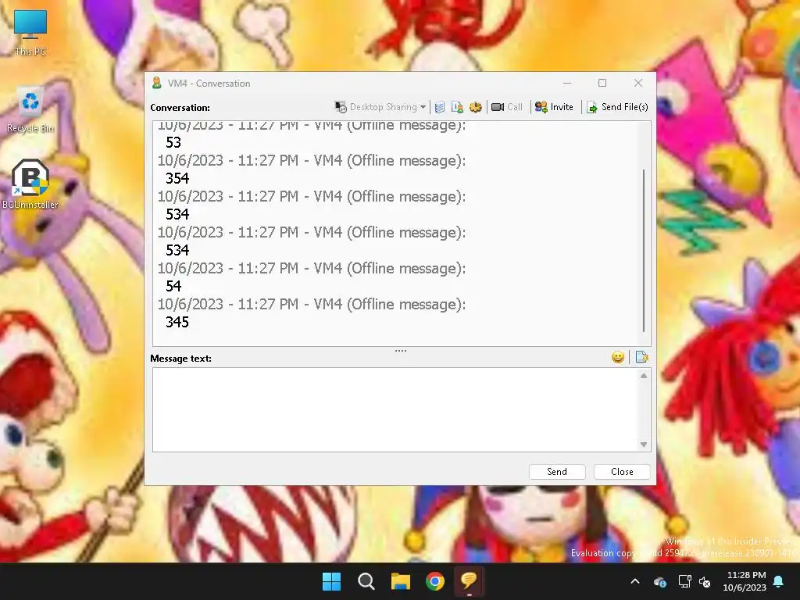
Task: Click the Send button
Action: click(557, 472)
